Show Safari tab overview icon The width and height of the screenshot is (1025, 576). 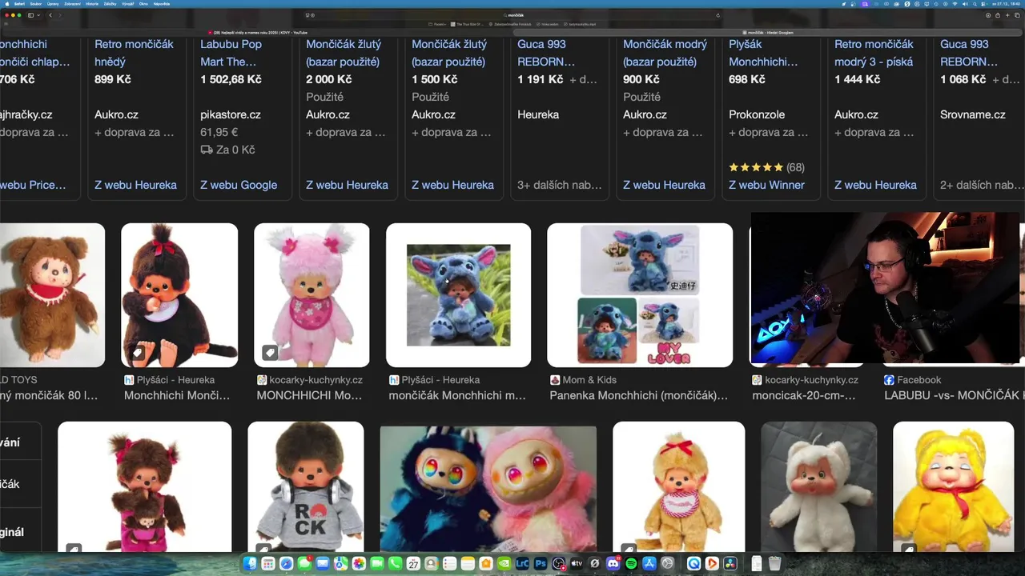pos(1017,15)
